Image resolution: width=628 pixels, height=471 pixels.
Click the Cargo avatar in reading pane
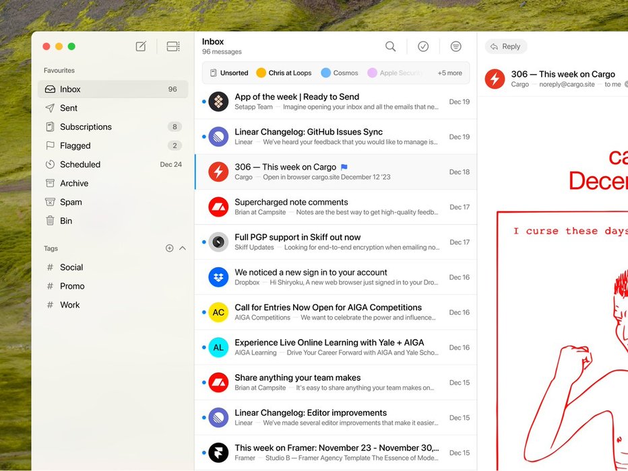(495, 78)
